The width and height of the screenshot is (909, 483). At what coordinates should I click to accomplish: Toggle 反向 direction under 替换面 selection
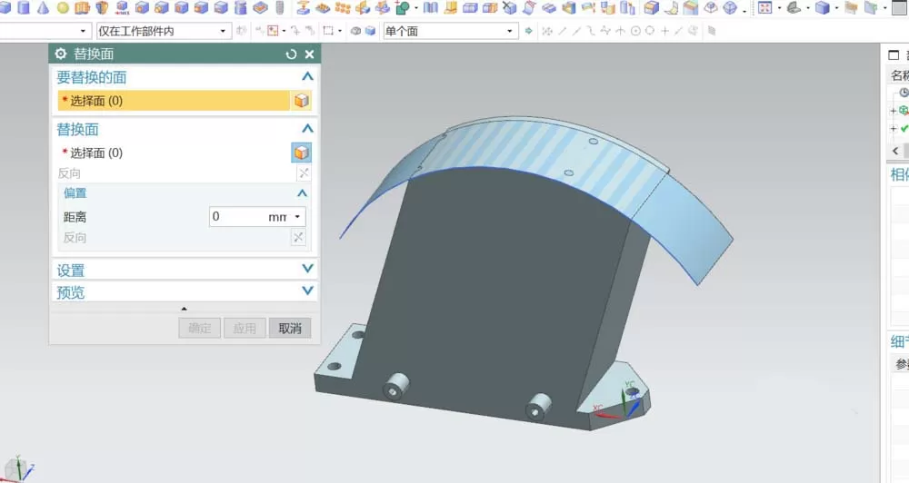pos(304,173)
